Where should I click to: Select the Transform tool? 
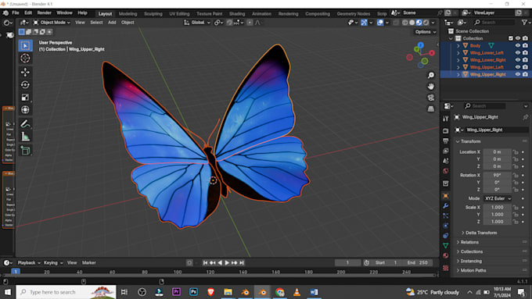(x=25, y=110)
